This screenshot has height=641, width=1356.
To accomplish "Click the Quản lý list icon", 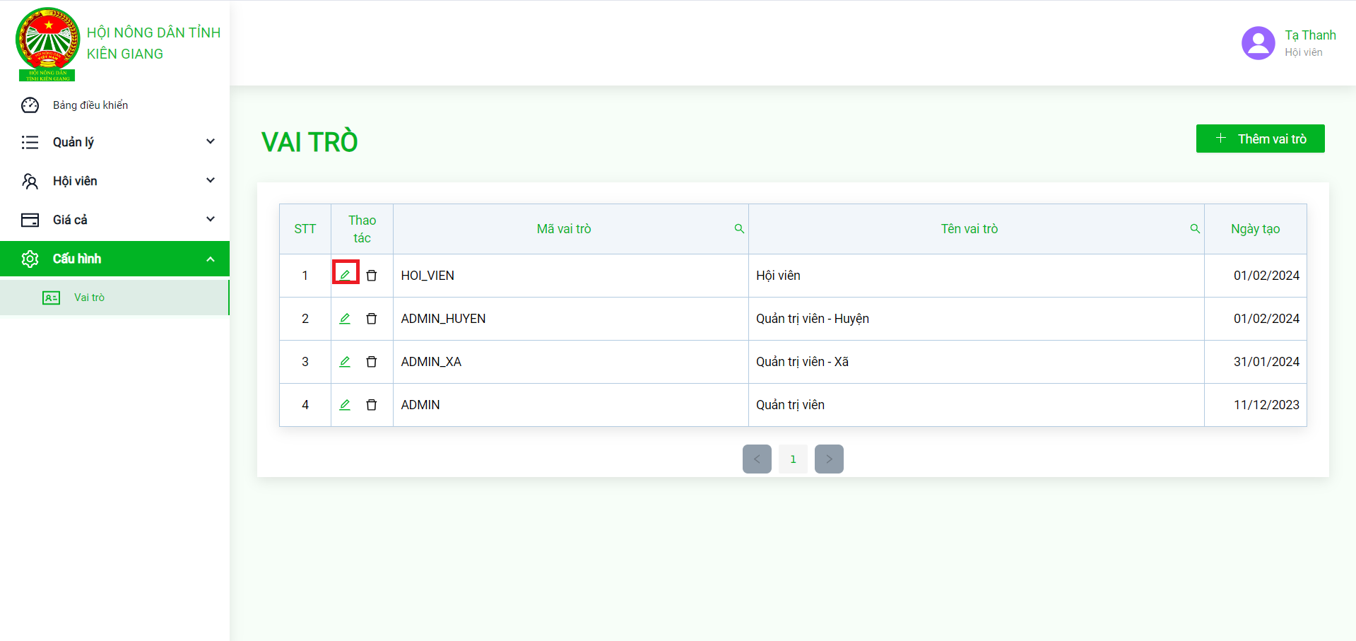I will [x=30, y=142].
